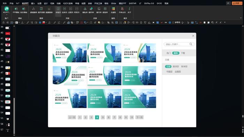Screen dimensions: 244x137
Task: Go to page 5 in pagination
Action: pyautogui.click(x=103, y=117)
